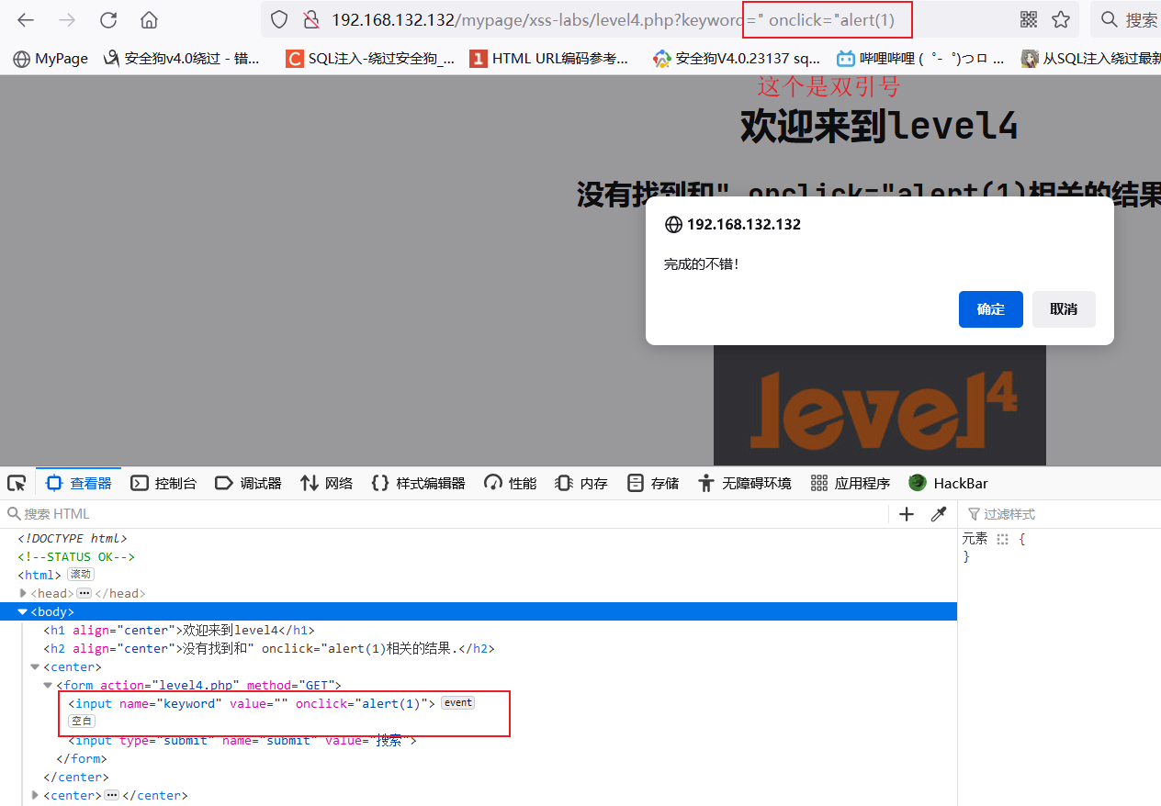Select the element picker tool in DevTools
Screen dimensions: 1161x806
coord(16,482)
